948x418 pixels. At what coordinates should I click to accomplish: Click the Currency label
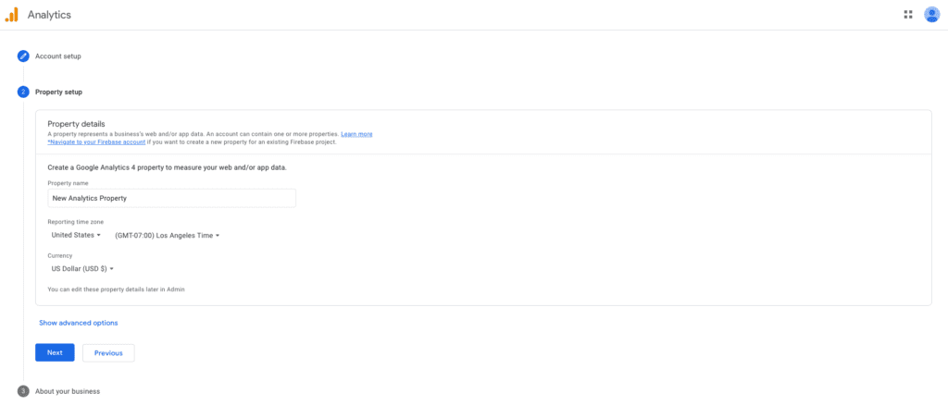click(x=60, y=255)
